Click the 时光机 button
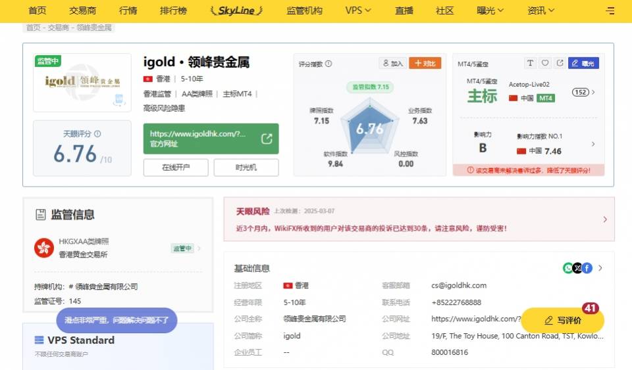 pyautogui.click(x=246, y=168)
